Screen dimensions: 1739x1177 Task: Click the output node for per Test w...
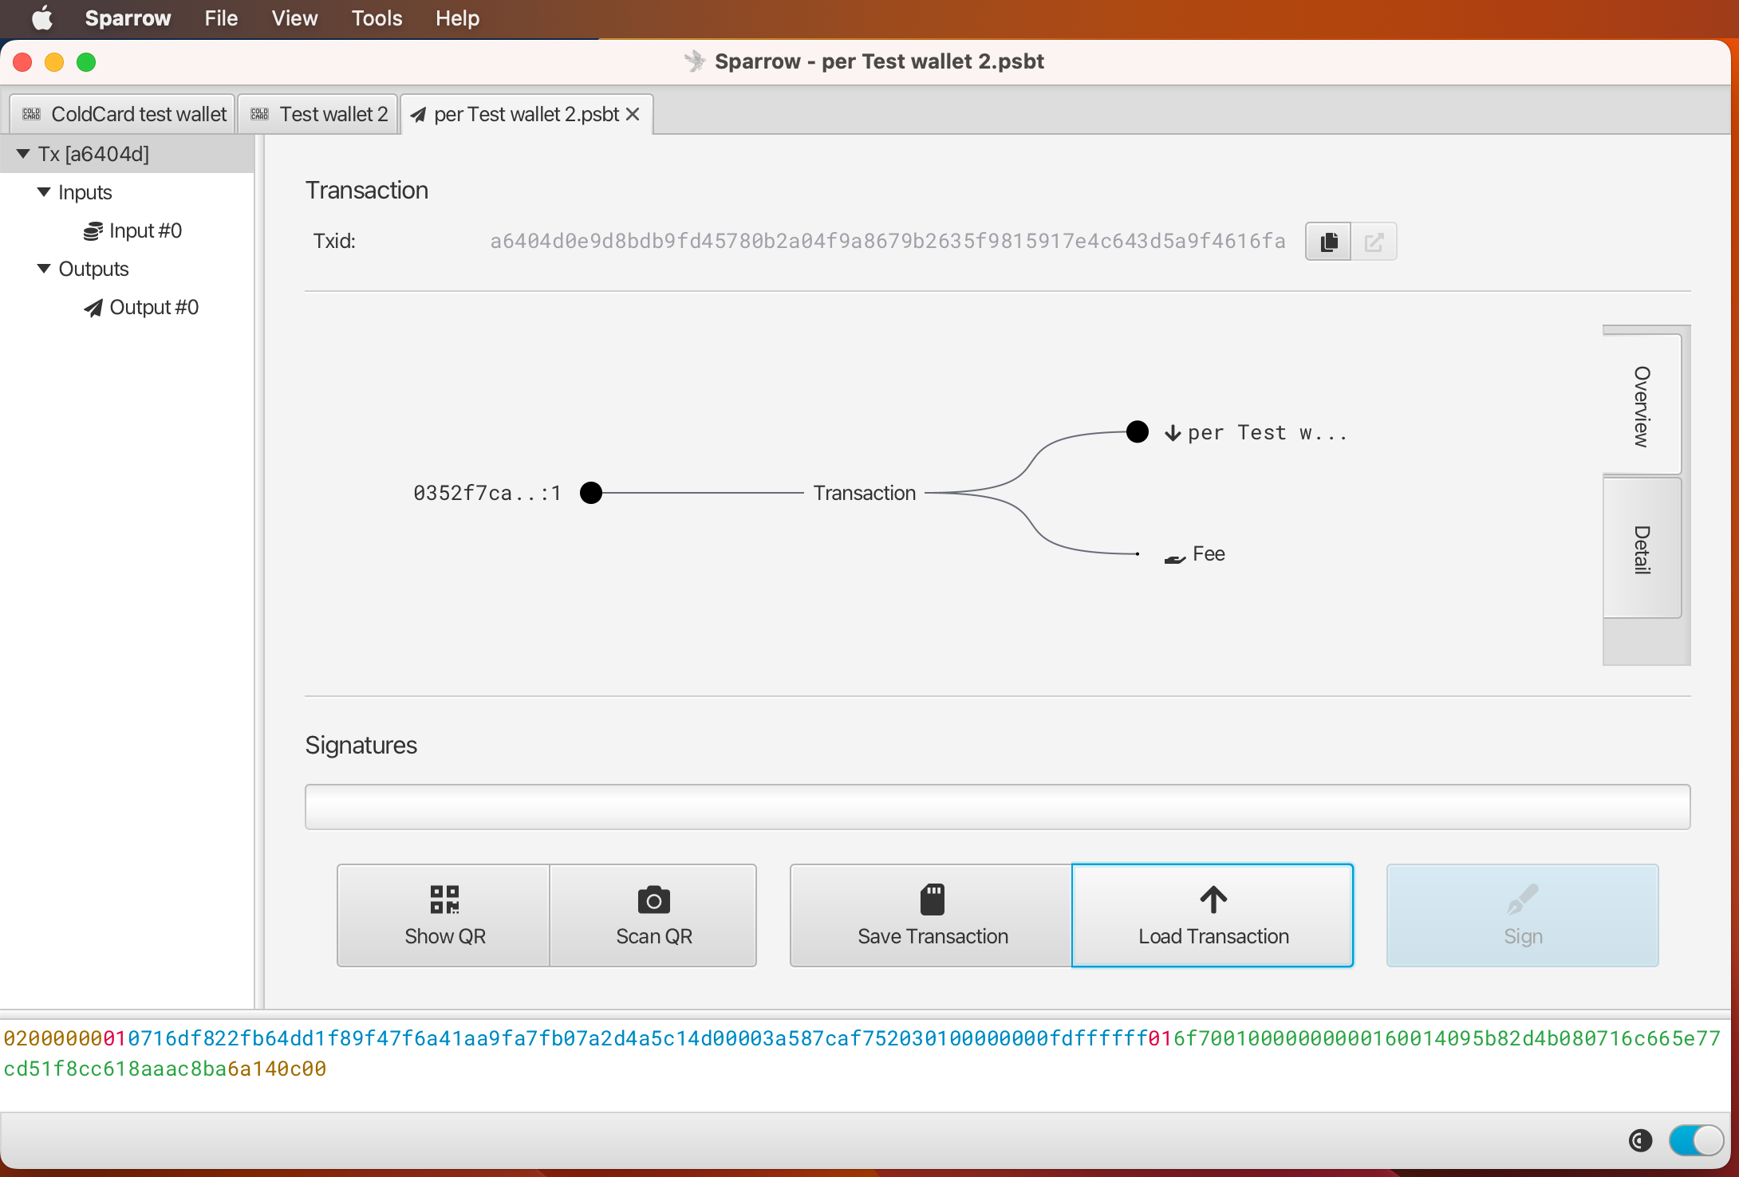pos(1138,432)
